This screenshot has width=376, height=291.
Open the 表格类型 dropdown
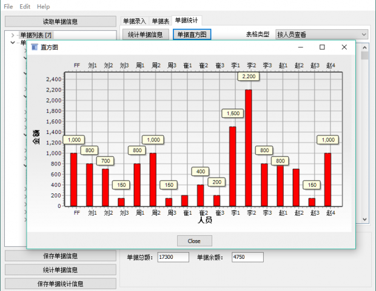tap(321, 35)
